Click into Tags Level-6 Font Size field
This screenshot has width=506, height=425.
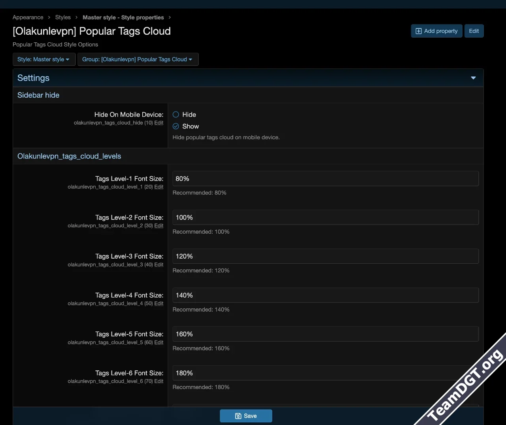tap(316, 373)
